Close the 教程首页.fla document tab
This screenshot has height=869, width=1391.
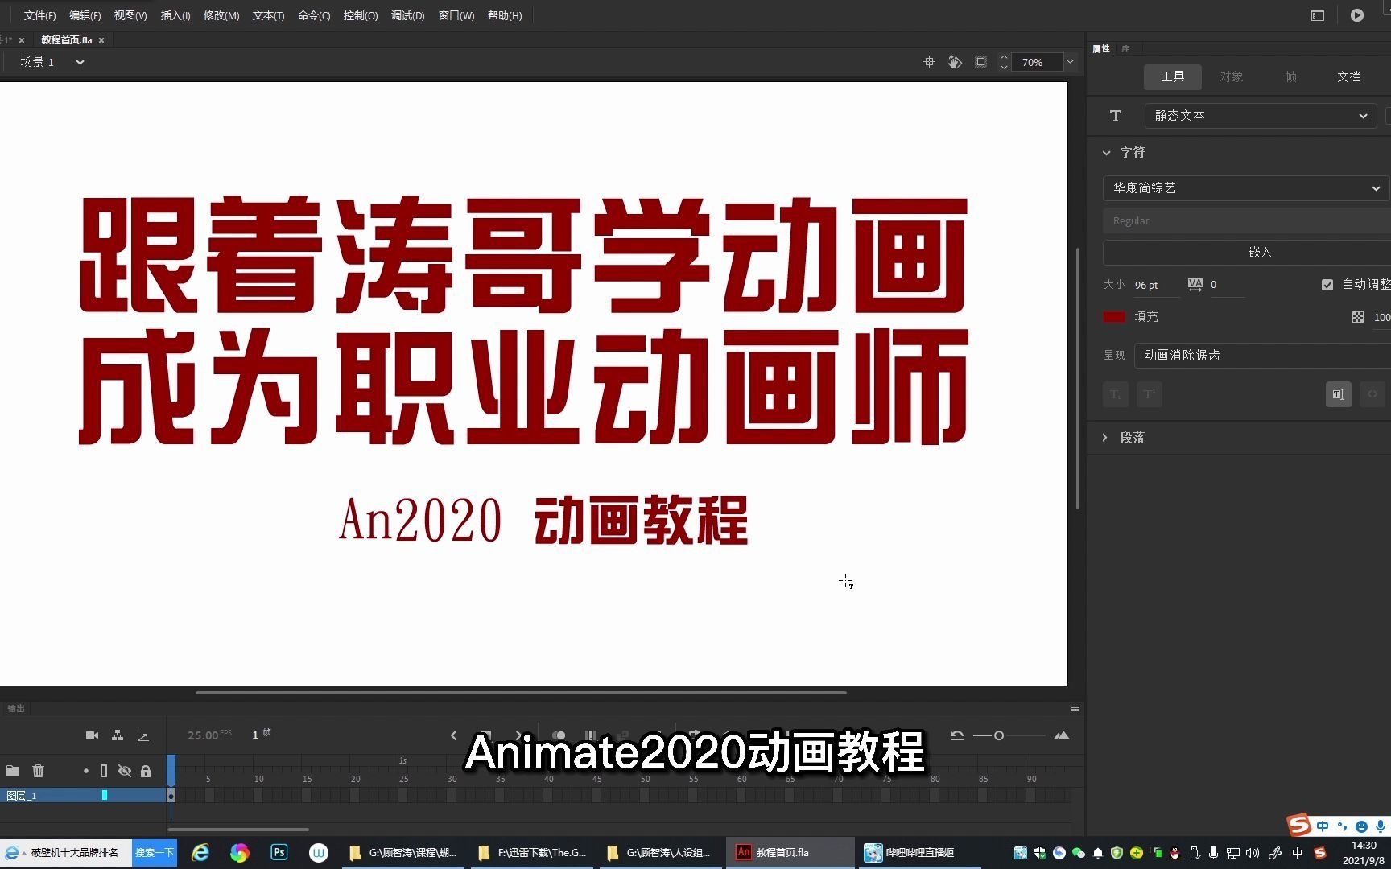point(101,40)
